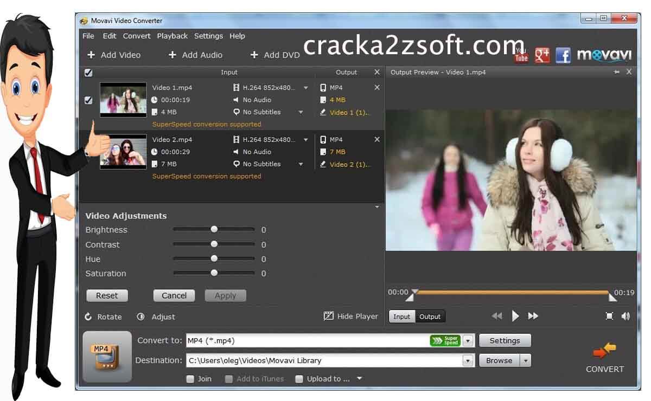Mute the preview volume speaker
This screenshot has height=401, width=651.
pyautogui.click(x=626, y=316)
